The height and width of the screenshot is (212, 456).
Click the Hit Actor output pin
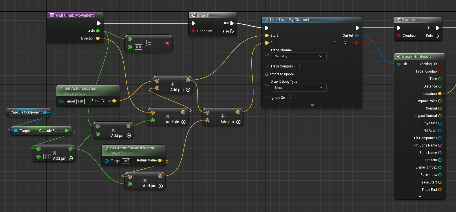(x=440, y=130)
